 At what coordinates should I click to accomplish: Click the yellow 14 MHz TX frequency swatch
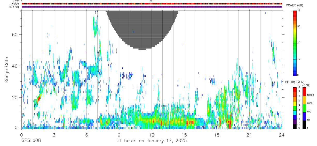pyautogui.click(x=295, y=104)
